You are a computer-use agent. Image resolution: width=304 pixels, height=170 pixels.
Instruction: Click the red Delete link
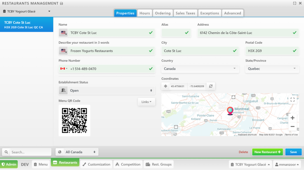tap(243, 152)
